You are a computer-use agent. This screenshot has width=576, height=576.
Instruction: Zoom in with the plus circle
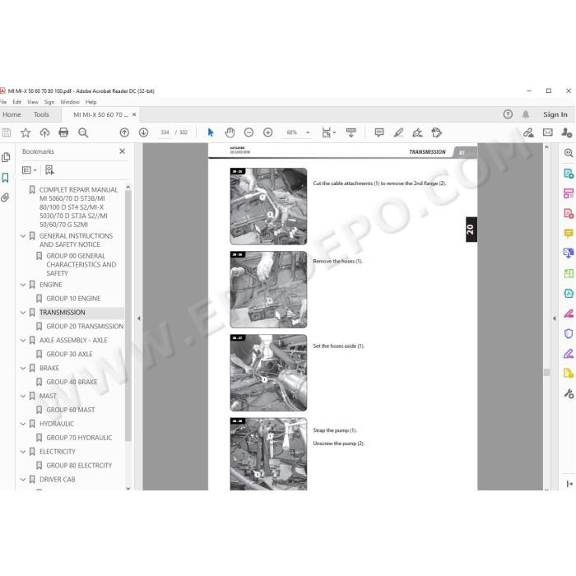tap(267, 132)
